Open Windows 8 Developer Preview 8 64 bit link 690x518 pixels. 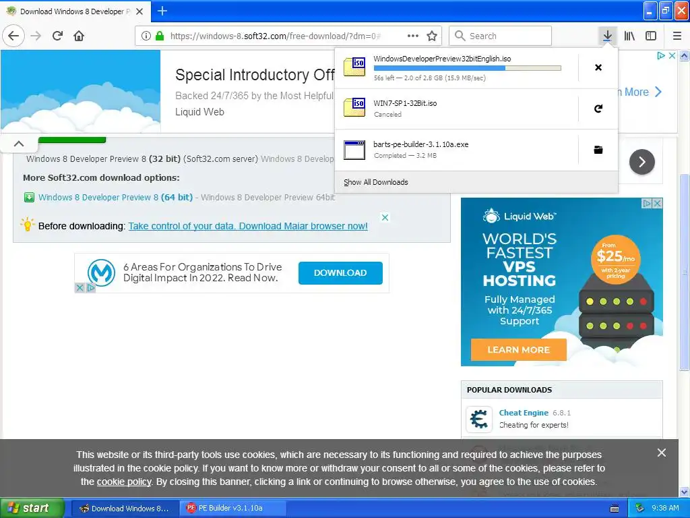[x=115, y=197]
